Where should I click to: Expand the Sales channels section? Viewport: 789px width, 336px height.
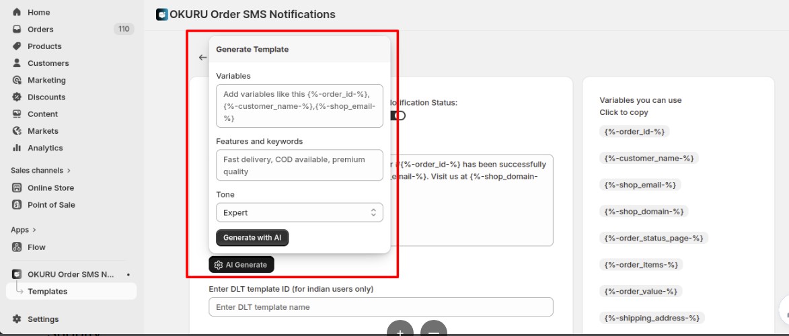69,171
